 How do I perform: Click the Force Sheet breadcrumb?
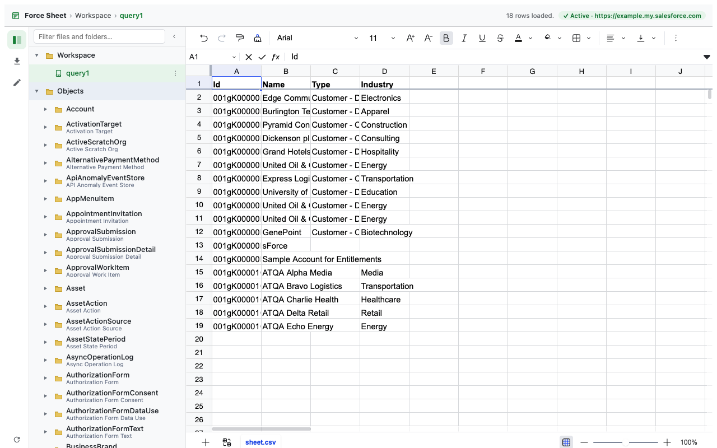tap(45, 16)
